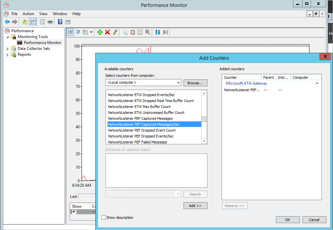
Task: Select NetworkListener ETW Dropped Real Time Buffer Count
Action: 154,101
